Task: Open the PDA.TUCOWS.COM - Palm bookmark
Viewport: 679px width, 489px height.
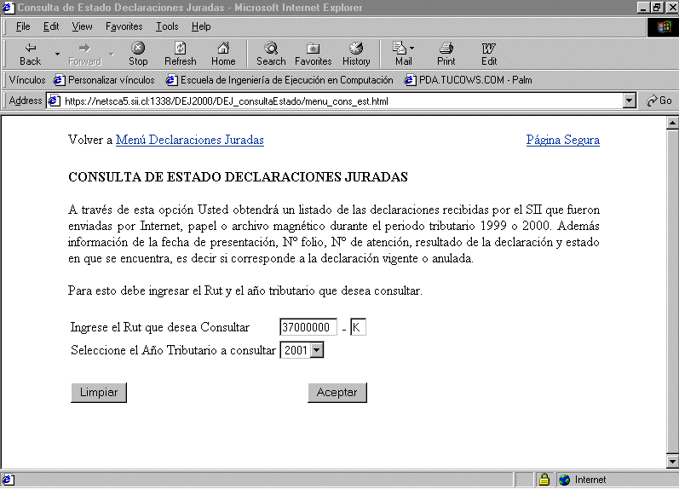Action: click(x=468, y=80)
